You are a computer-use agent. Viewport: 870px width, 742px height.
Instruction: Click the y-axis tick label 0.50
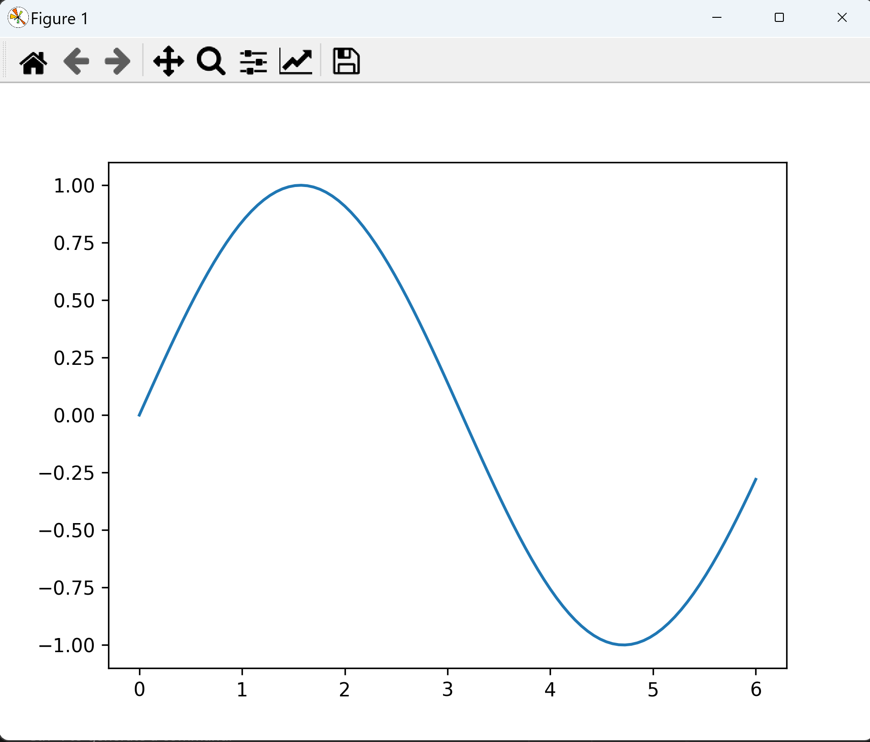pos(74,301)
